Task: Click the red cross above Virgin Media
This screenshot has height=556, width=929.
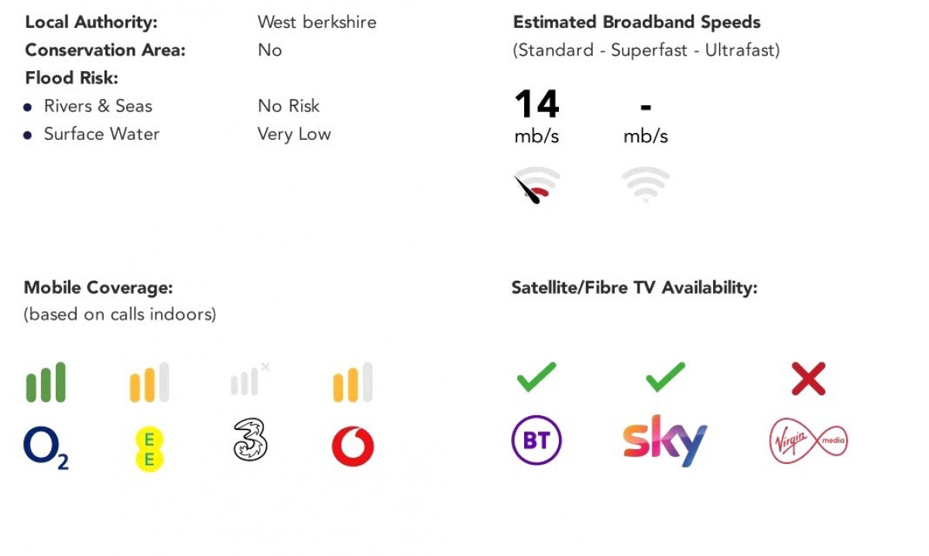Action: (808, 379)
